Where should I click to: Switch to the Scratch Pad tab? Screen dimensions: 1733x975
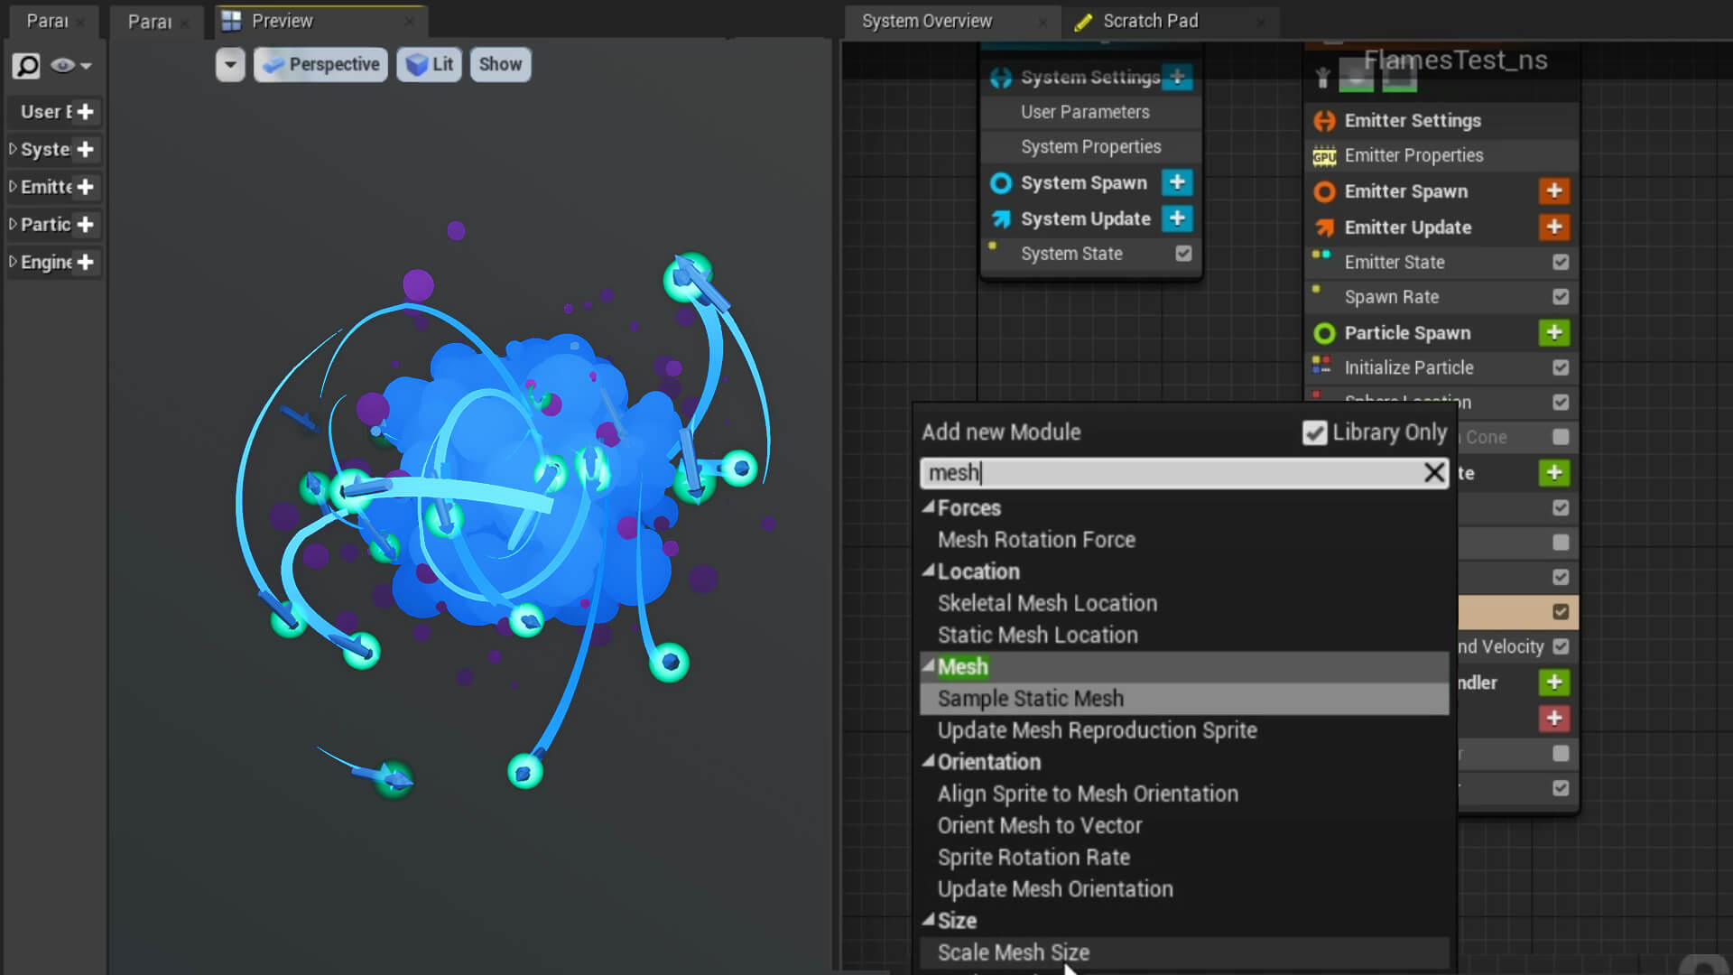1151,20
